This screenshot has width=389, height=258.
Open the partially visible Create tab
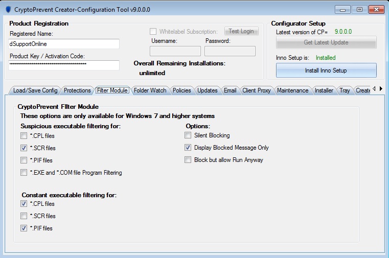pyautogui.click(x=363, y=90)
